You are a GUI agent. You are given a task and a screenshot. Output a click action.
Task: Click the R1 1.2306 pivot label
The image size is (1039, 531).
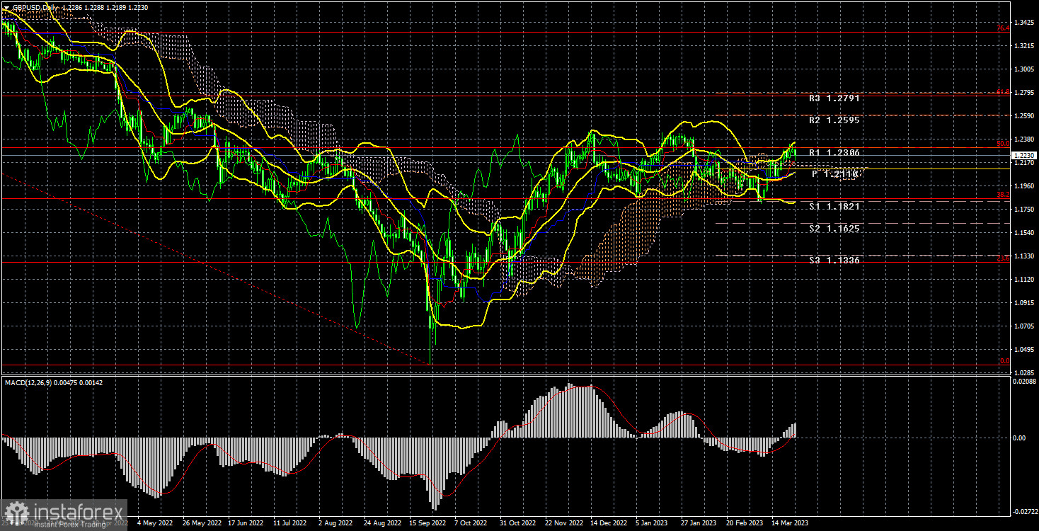pos(834,153)
